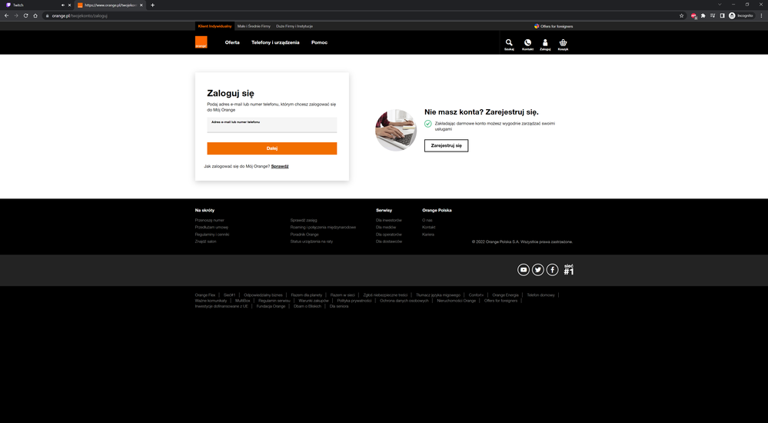Screen dimensions: 768x423
Task: Bookmark this page with star icon
Action: (x=681, y=15)
